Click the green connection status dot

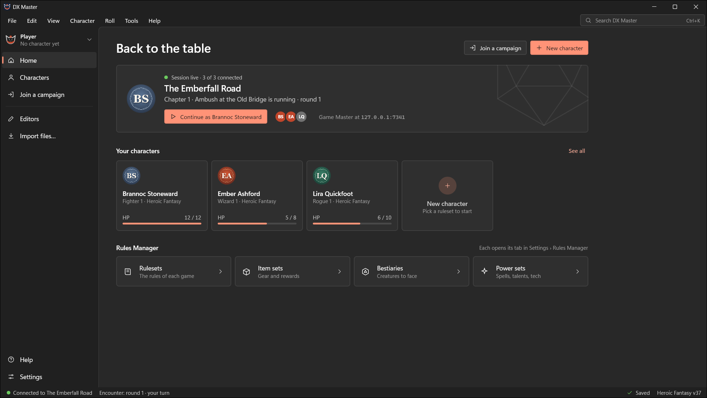(9, 393)
